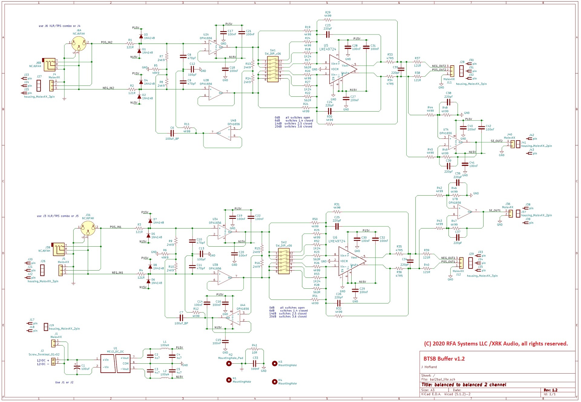Select the NEG_IN1 net label
Image resolution: width=581 pixels, height=402 pixels.
coord(117,273)
